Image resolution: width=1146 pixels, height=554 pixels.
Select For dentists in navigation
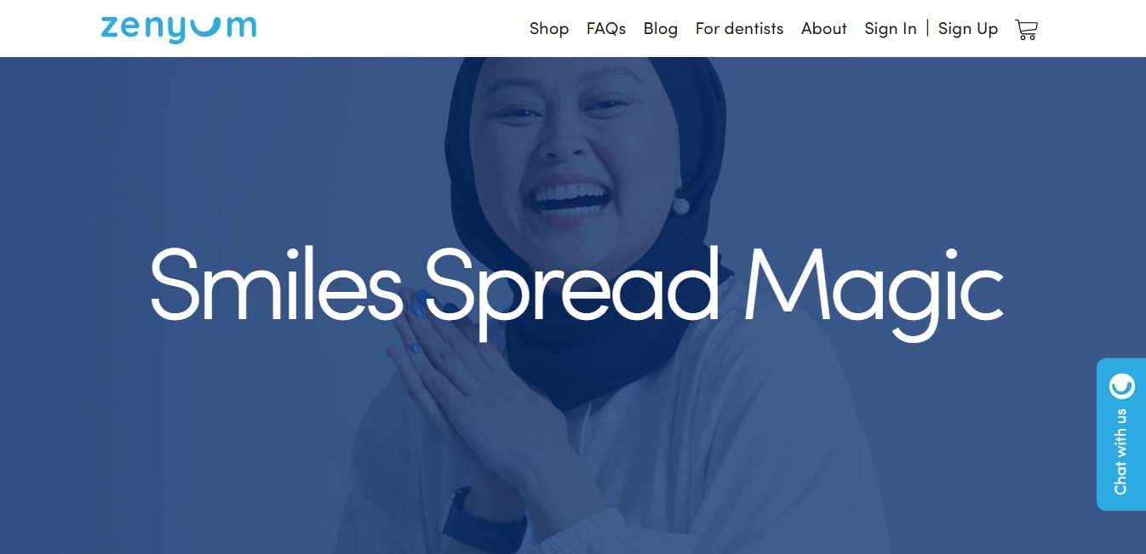click(739, 29)
